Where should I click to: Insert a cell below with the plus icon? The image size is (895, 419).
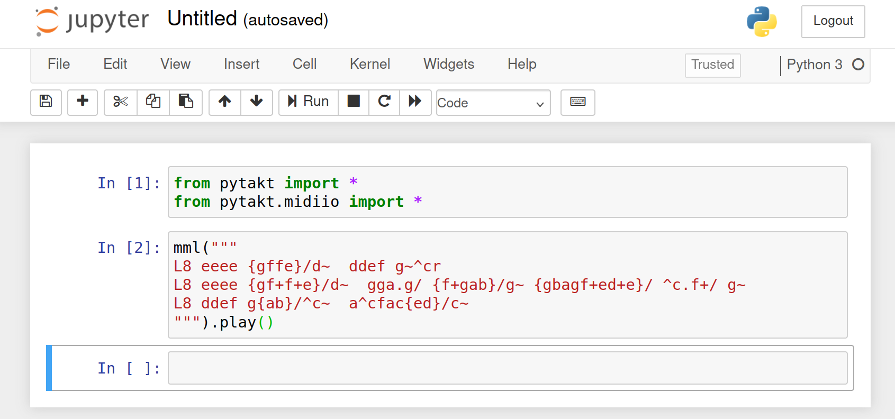tap(83, 102)
